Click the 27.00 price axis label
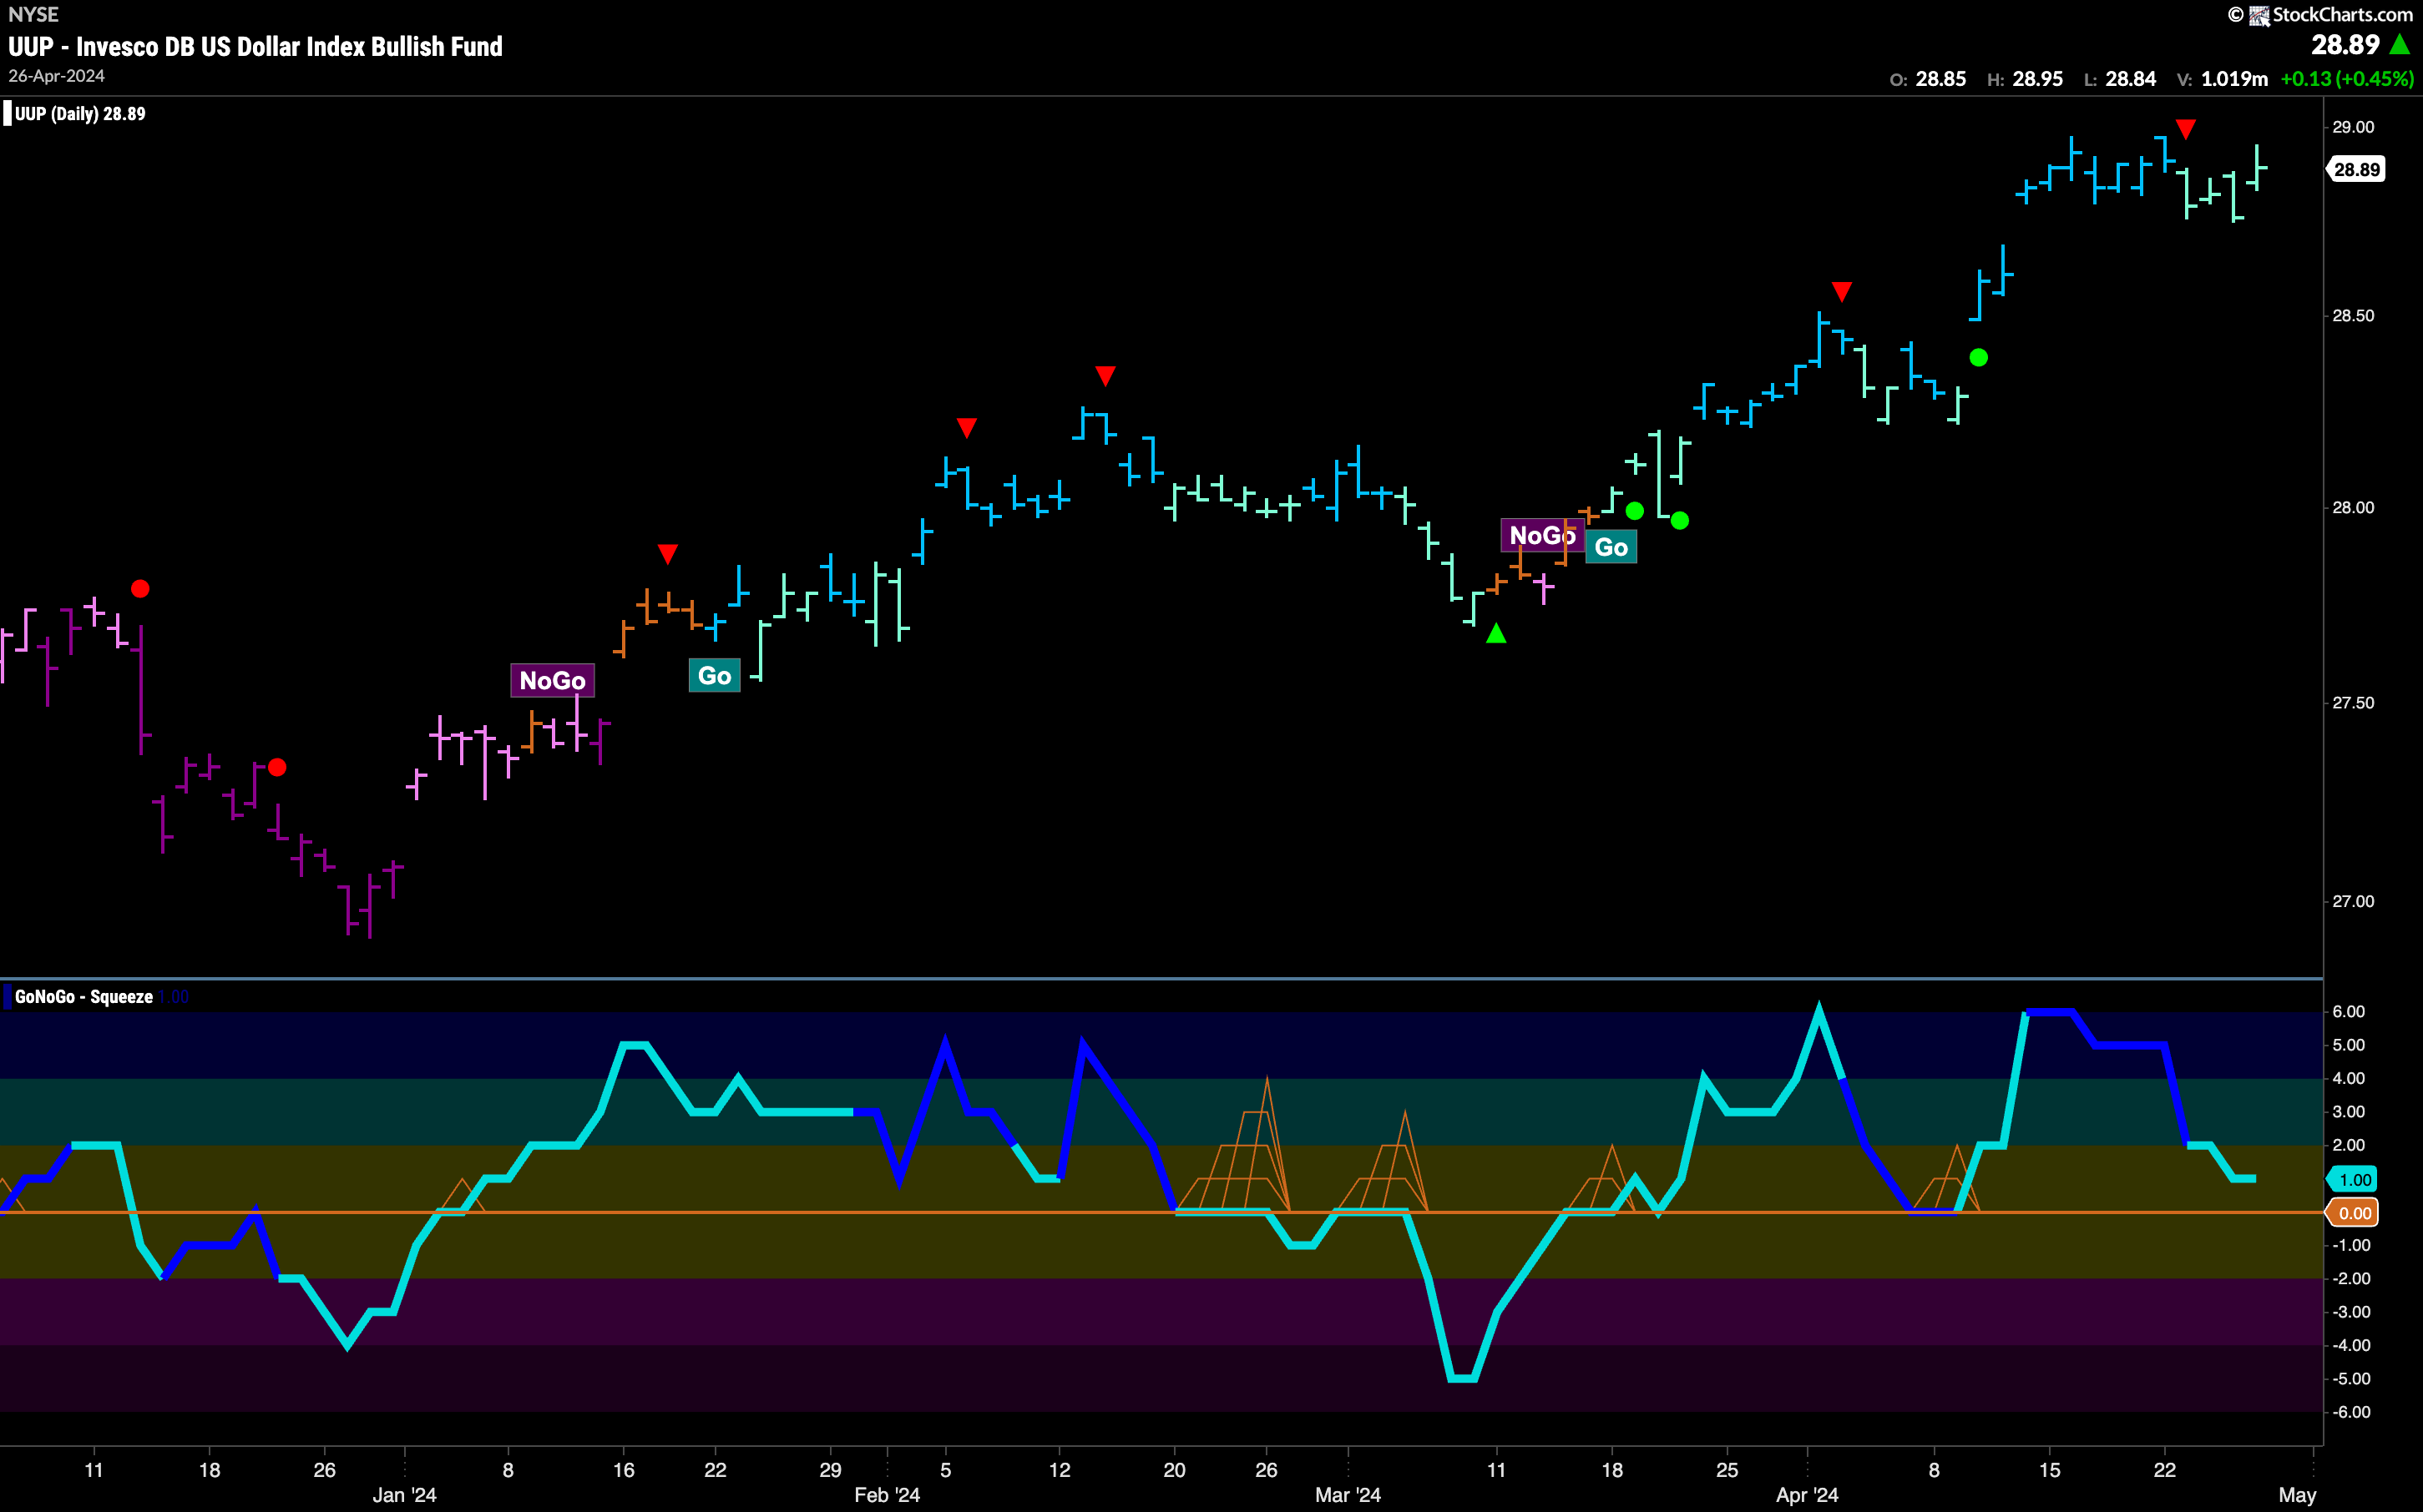 2353,902
